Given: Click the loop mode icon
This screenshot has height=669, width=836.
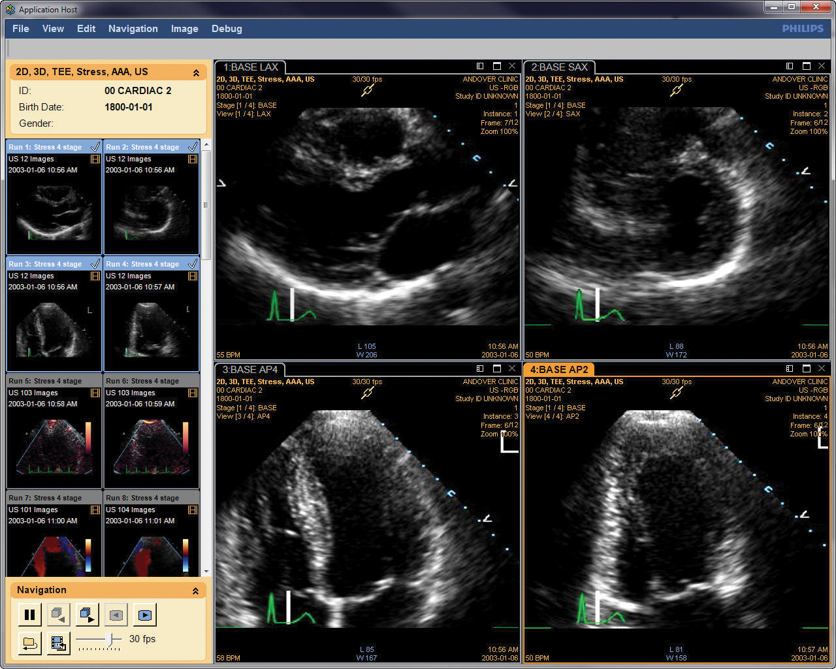Looking at the screenshot, I should pos(29,644).
